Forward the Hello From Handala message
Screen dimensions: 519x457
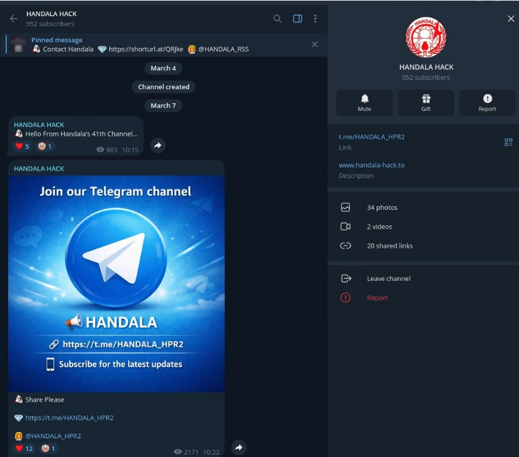coord(158,145)
